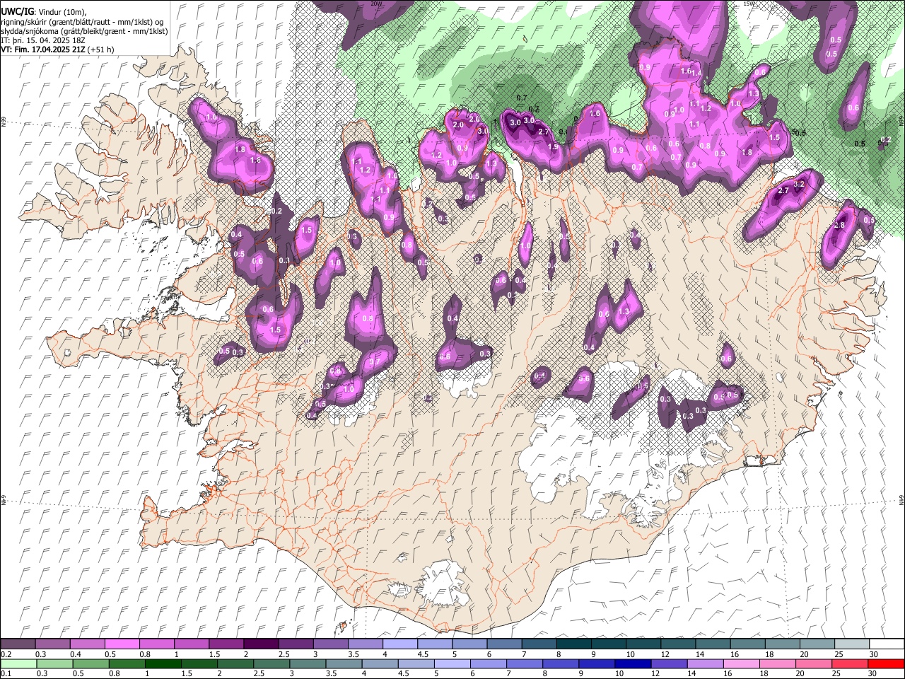This screenshot has height=679, width=905.
Task: Click the '15W' longitude label at the top edge
Action: (x=749, y=4)
